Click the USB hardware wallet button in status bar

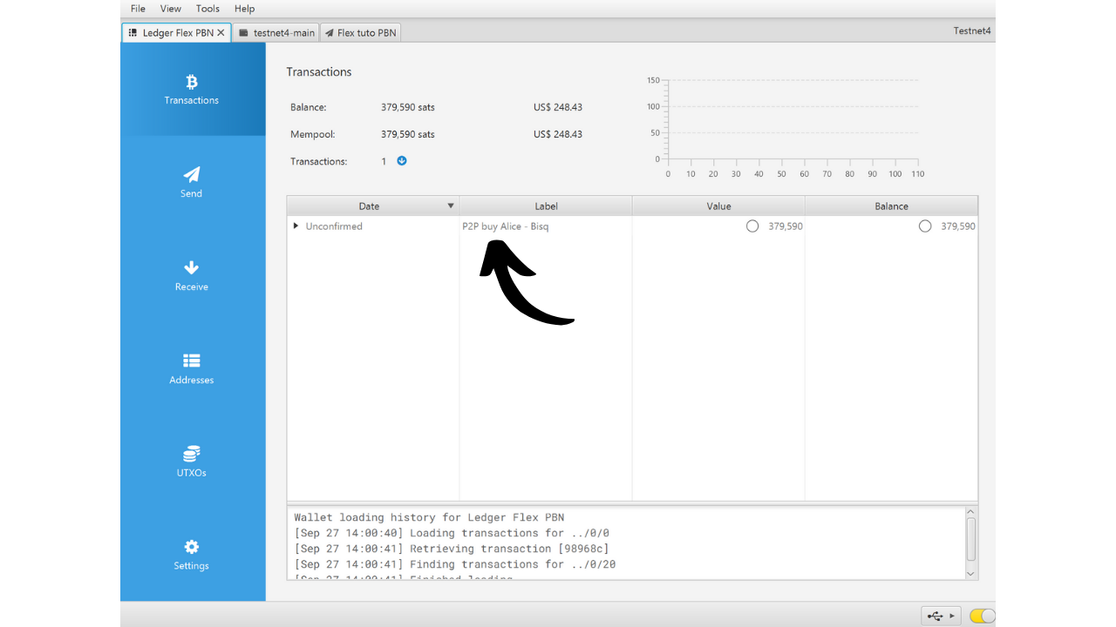[942, 616]
